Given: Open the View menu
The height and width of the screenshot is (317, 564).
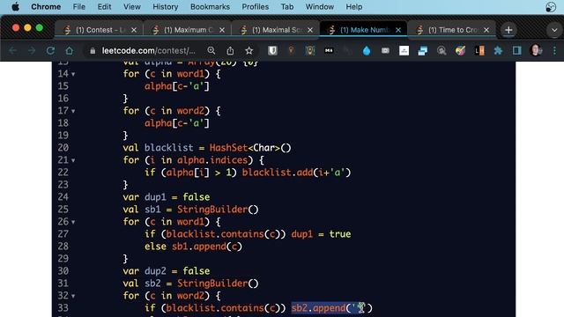Looking at the screenshot, I should coord(132,6).
